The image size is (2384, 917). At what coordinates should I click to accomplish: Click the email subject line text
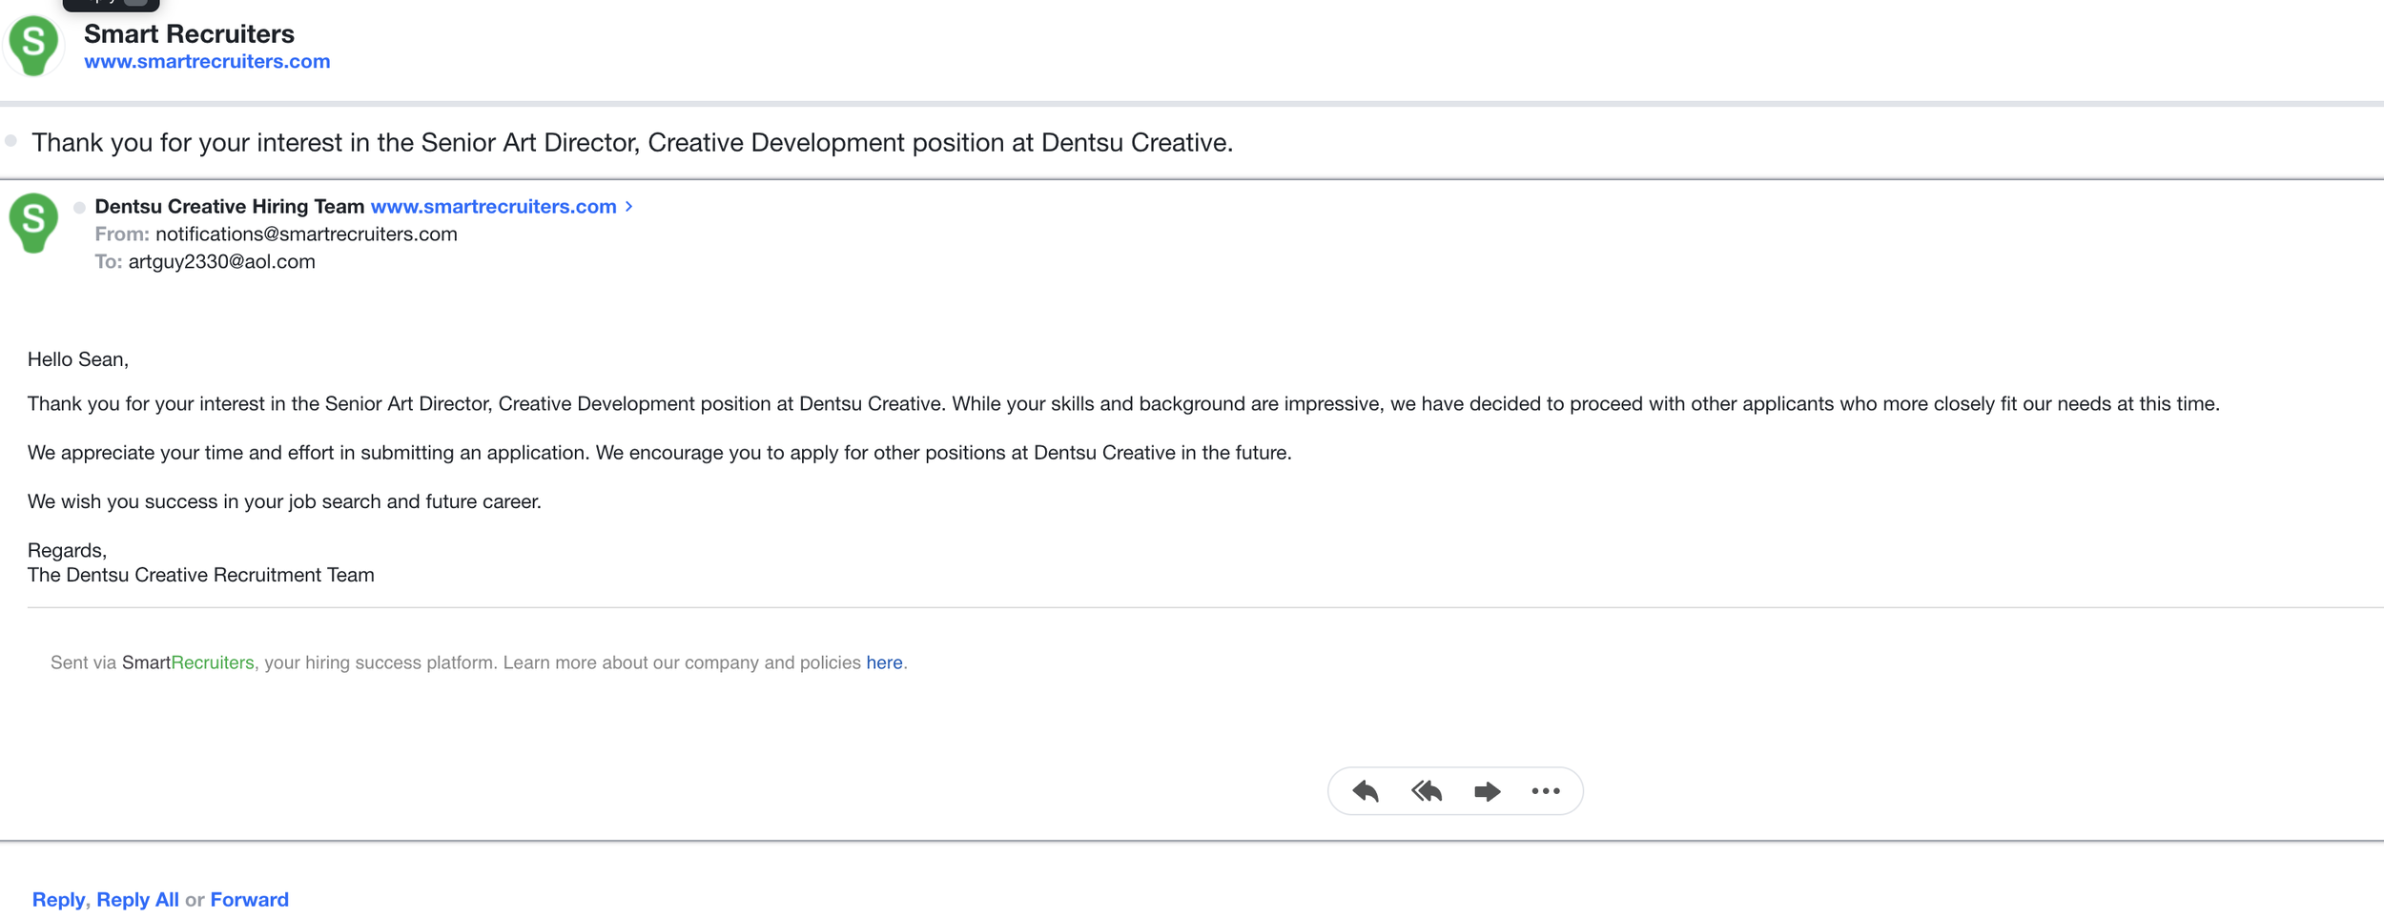pyautogui.click(x=632, y=142)
